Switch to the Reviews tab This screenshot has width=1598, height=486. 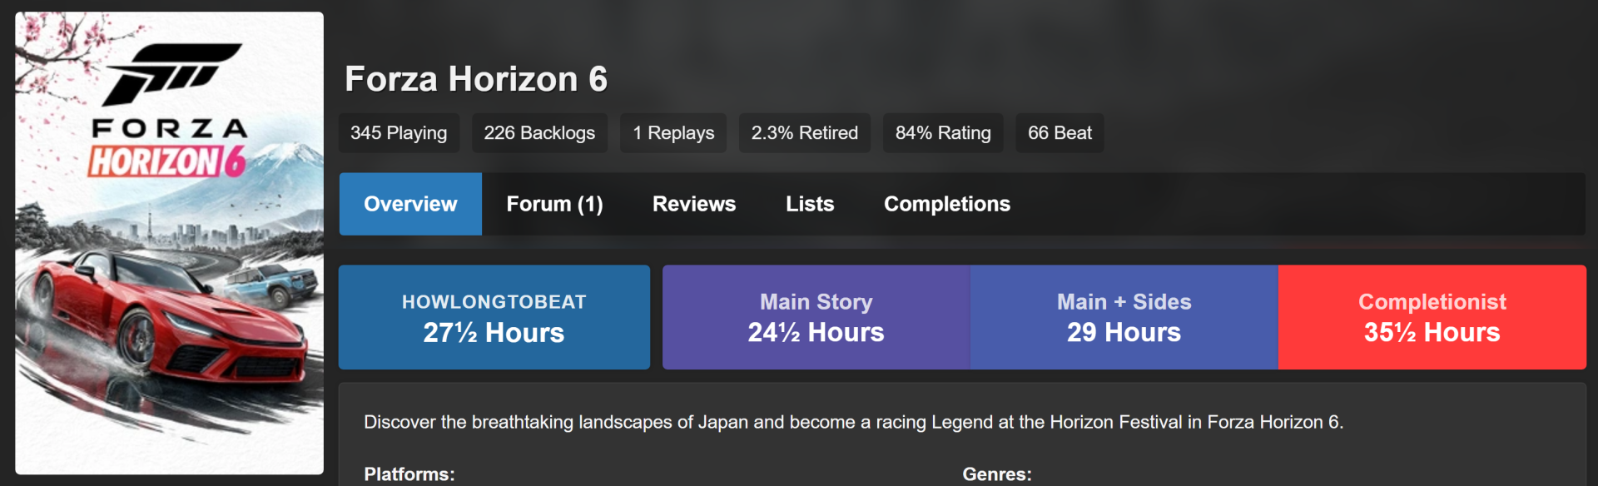click(694, 204)
